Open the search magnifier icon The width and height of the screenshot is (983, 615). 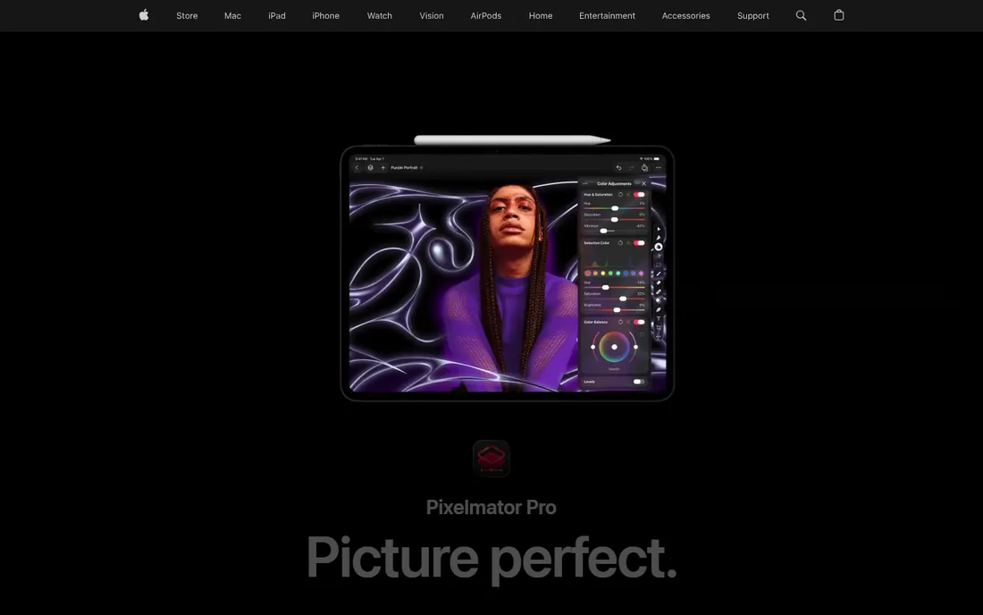[x=801, y=16]
